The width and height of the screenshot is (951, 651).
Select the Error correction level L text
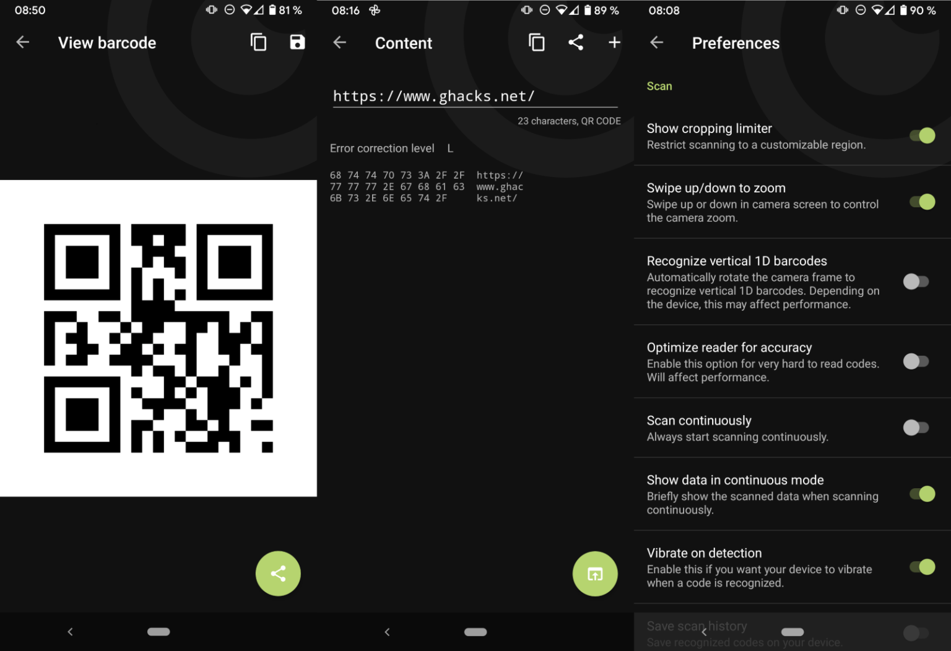[391, 148]
